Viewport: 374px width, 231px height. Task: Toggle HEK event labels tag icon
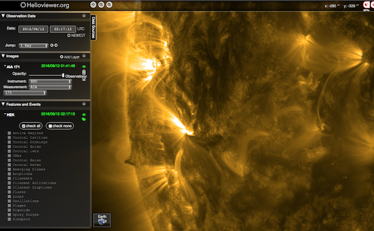(x=84, y=119)
